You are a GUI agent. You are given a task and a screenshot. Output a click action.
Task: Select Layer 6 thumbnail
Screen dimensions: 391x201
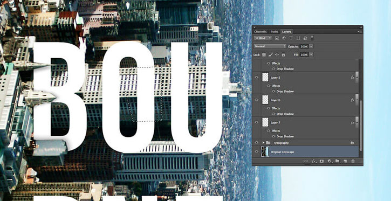(265, 100)
